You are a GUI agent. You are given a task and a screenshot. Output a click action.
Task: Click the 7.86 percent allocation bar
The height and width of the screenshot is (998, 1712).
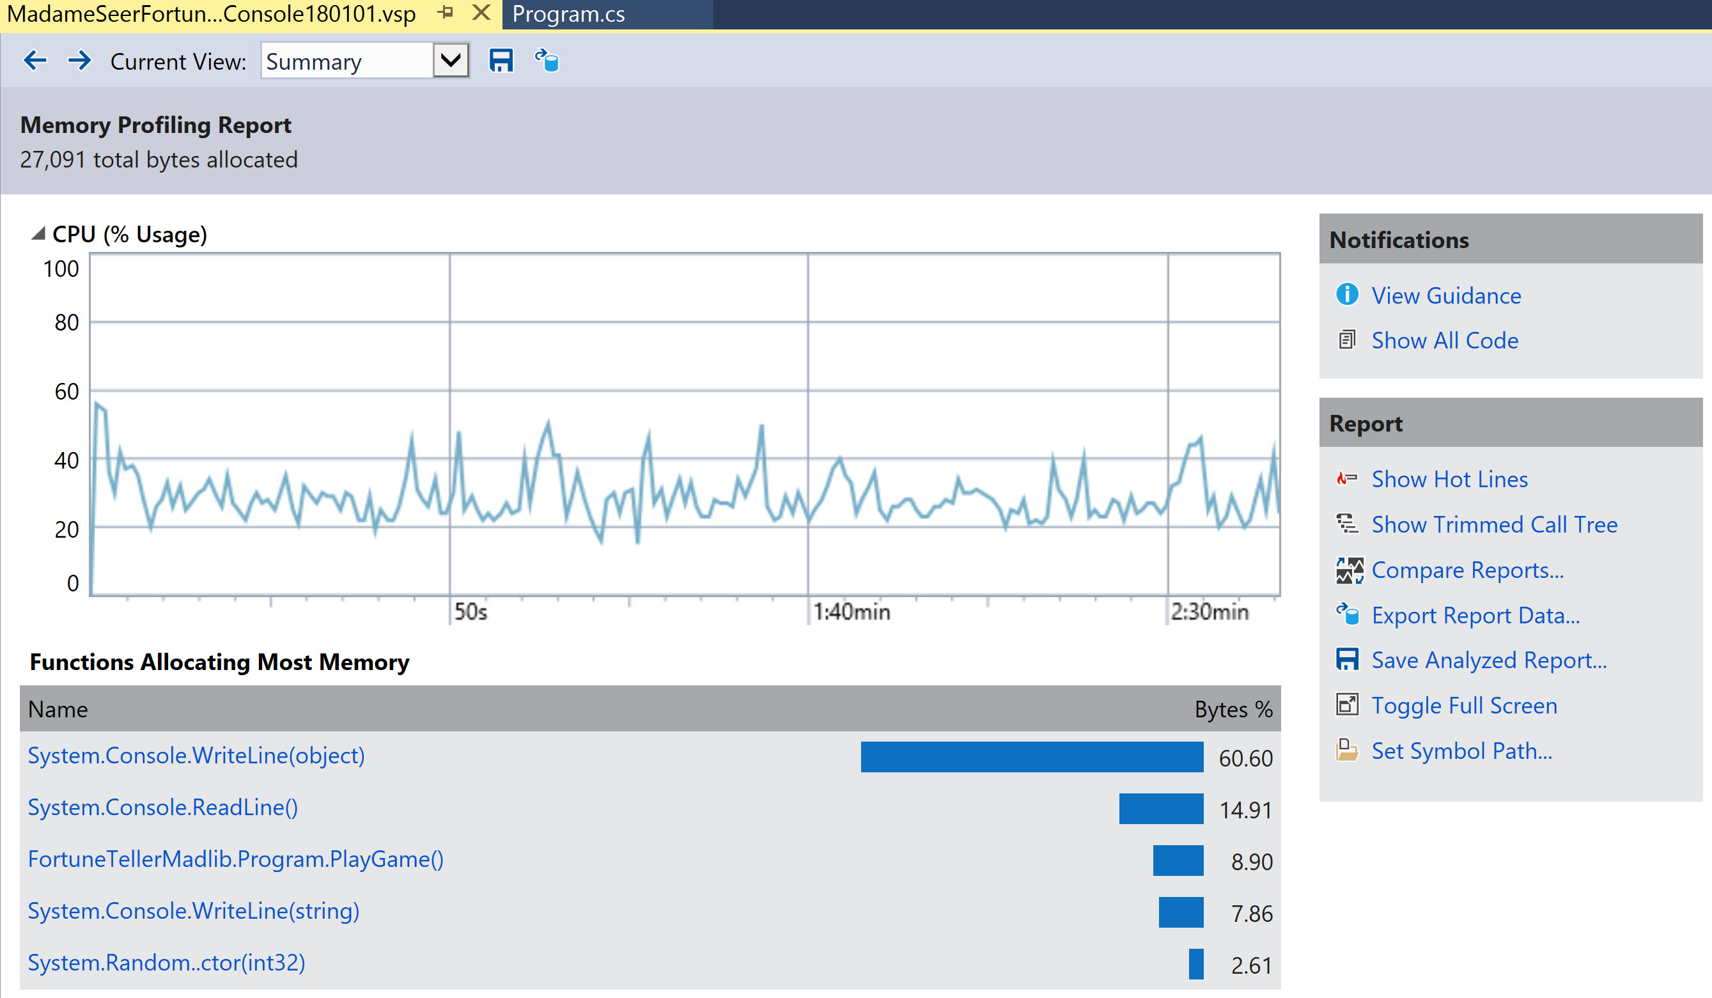click(1181, 912)
